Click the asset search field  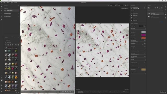click(x=12, y=42)
